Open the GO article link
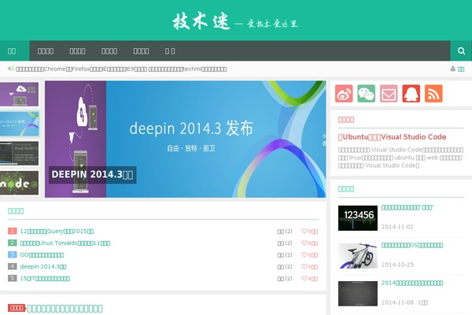Image resolution: width=472 pixels, height=315 pixels. pyautogui.click(x=42, y=254)
